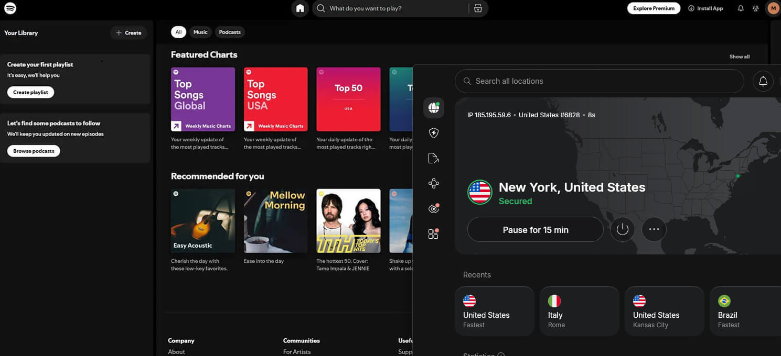
Task: Open the Meshnet sidebar icon
Action: [434, 183]
